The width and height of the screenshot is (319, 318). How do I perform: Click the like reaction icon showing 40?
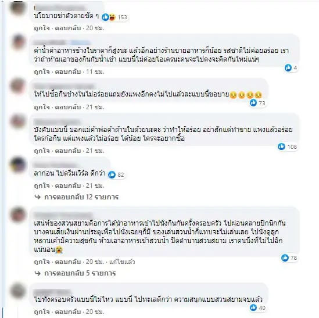[253, 308]
